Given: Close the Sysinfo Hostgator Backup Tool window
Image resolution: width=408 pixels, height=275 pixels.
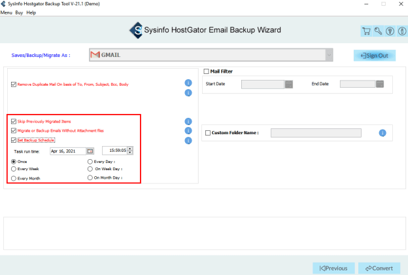Looking at the screenshot, I should click(401, 4).
